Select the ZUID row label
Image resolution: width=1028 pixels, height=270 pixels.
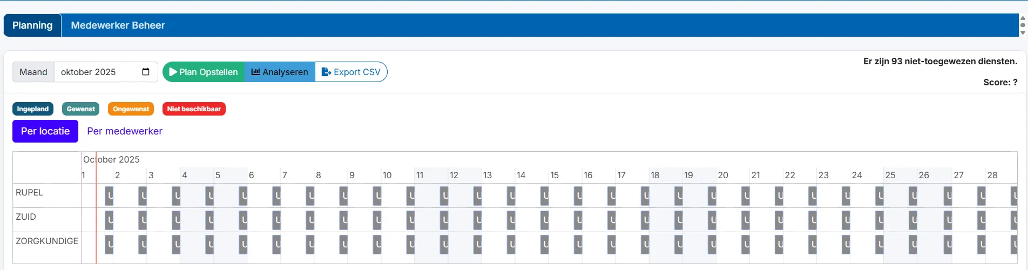(x=26, y=217)
